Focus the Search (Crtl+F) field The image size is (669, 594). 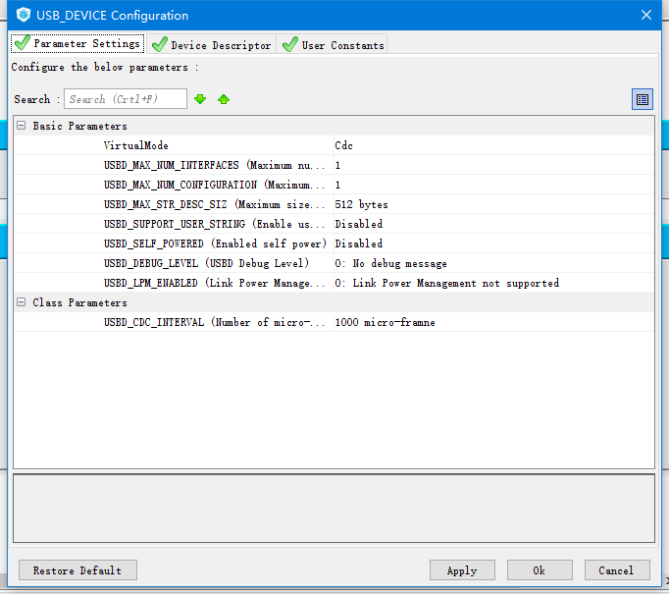coord(126,99)
